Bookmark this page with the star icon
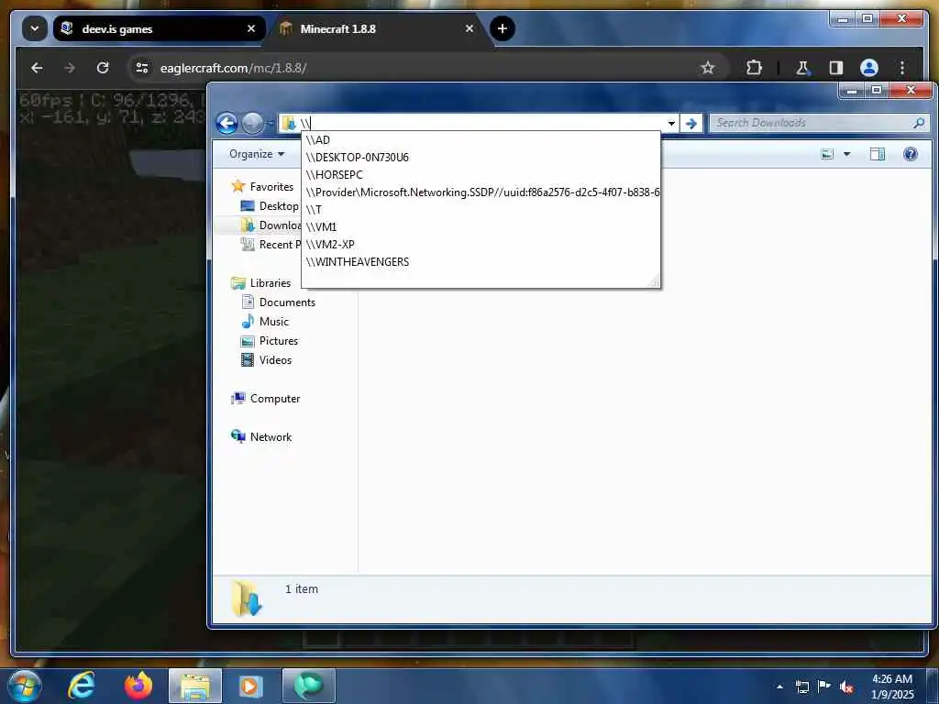 [x=708, y=68]
